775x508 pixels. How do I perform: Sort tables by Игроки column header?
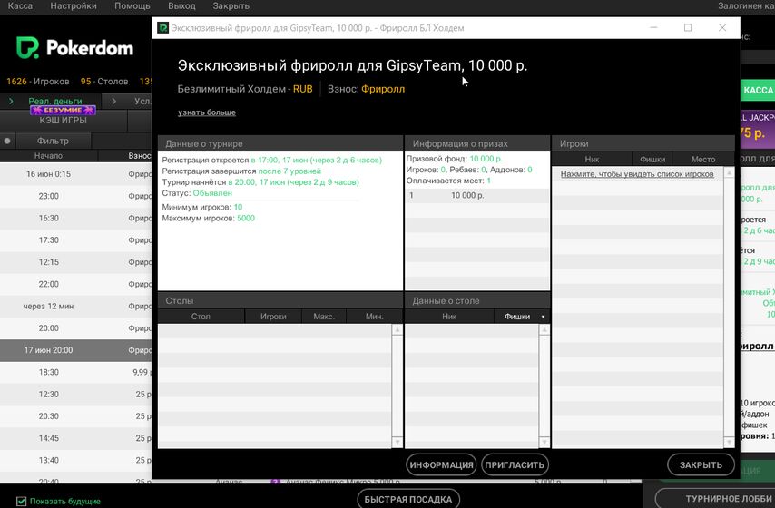273,317
